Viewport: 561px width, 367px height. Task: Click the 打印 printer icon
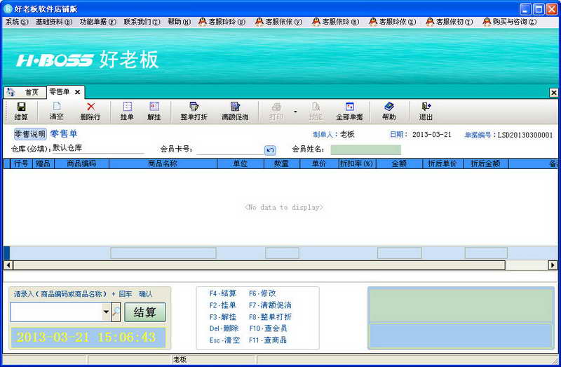click(276, 107)
